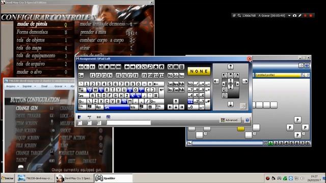The image size is (326, 183).
Task: Assign mouse move right arrow
Action: (x=245, y=81)
